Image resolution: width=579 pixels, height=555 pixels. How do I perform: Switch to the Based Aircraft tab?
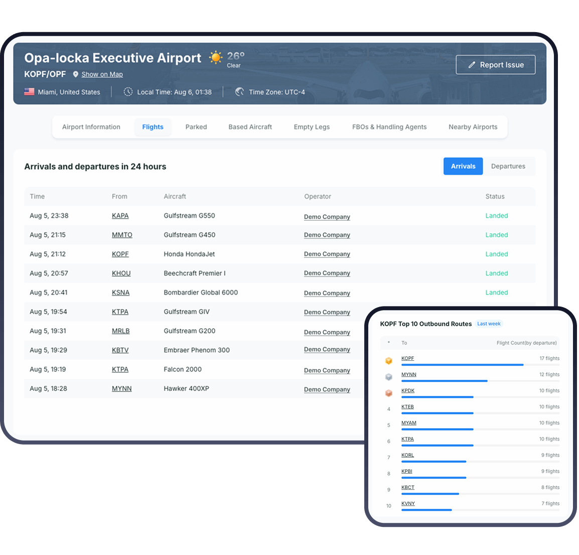[250, 127]
